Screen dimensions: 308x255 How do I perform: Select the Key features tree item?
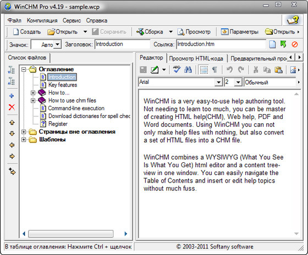point(63,85)
